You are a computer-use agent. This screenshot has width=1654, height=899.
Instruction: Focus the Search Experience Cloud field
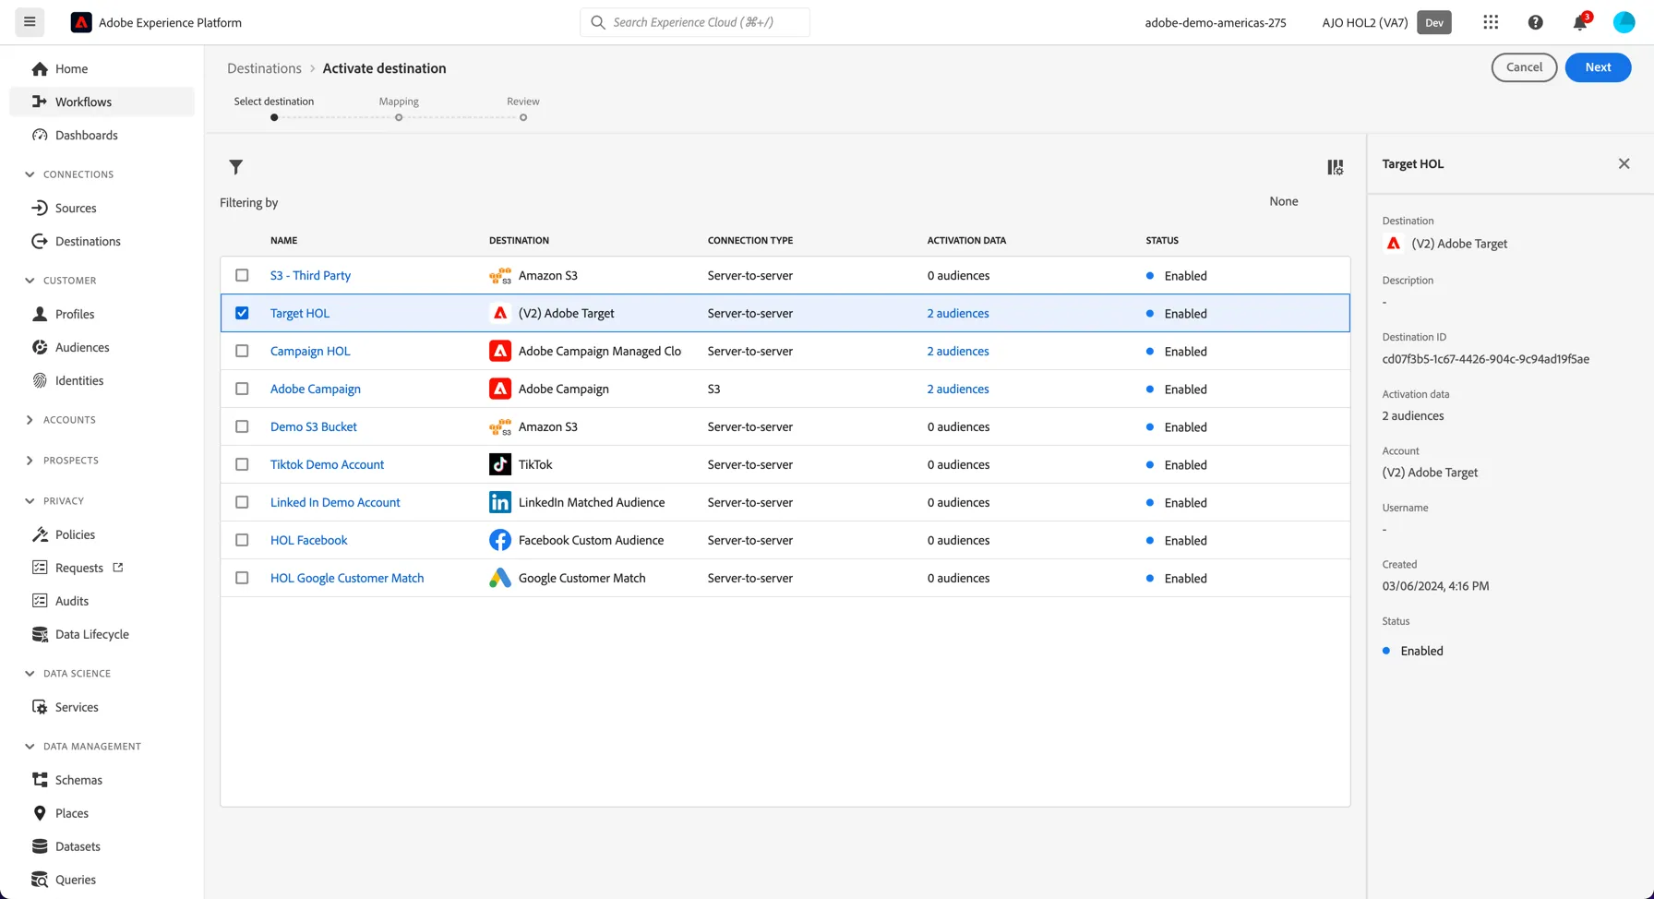pyautogui.click(x=695, y=22)
